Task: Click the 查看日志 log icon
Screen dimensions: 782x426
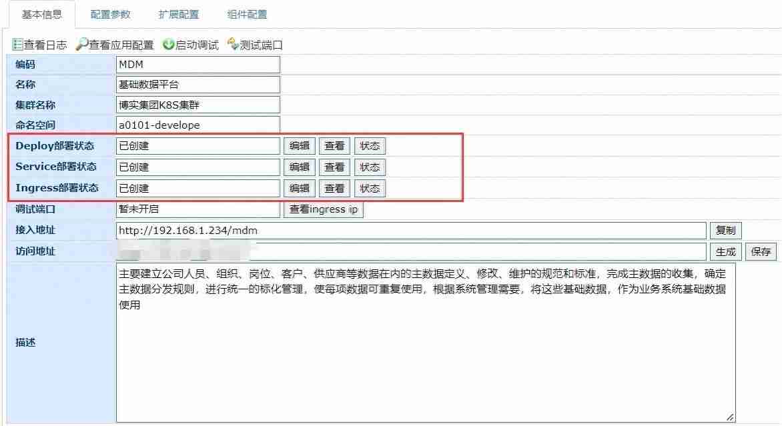Action: point(18,45)
